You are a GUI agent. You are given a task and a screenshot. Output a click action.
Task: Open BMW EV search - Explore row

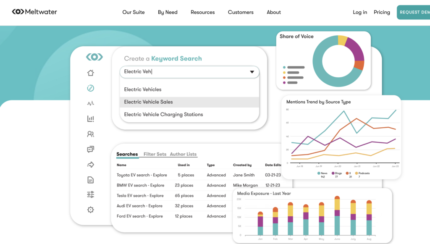tap(140, 185)
